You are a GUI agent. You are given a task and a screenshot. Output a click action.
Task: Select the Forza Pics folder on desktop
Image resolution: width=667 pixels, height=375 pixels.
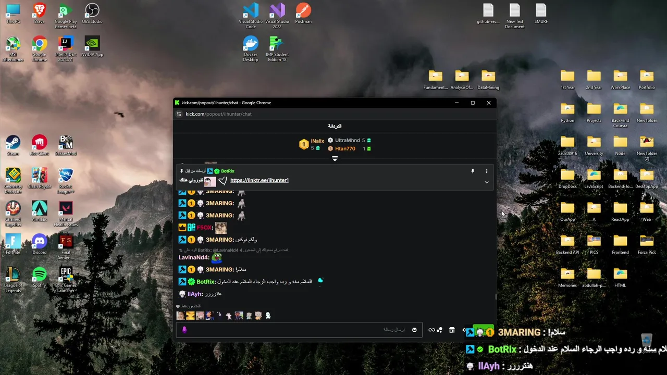pyautogui.click(x=647, y=244)
